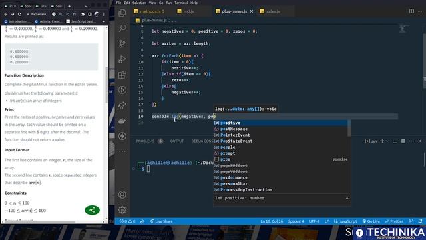
Task: Open the browser three-dot menu
Action: coord(104,14)
